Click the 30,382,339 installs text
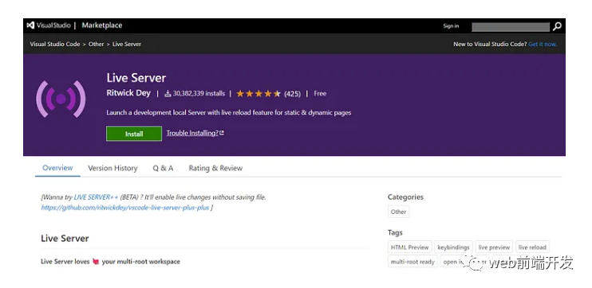Screen dimensions: 592x288 point(199,94)
